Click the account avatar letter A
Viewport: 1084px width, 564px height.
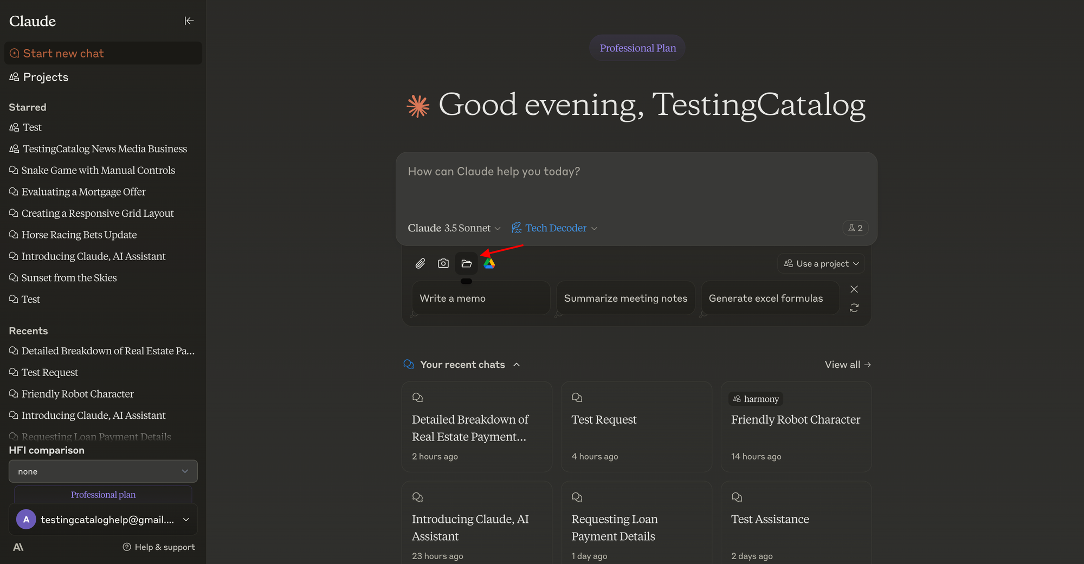(x=26, y=519)
